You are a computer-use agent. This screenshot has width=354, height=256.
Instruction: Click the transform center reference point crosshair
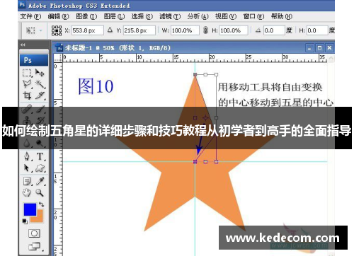[x=205, y=117]
